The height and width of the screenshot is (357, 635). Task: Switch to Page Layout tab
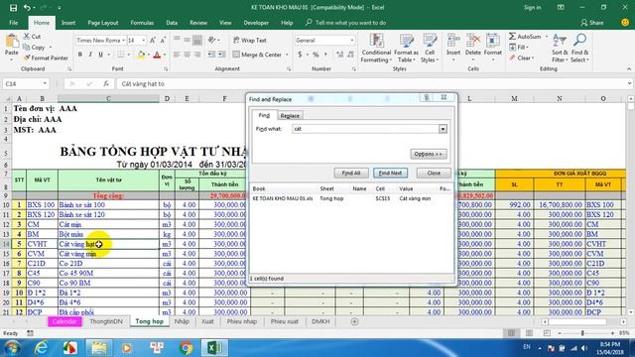click(103, 23)
